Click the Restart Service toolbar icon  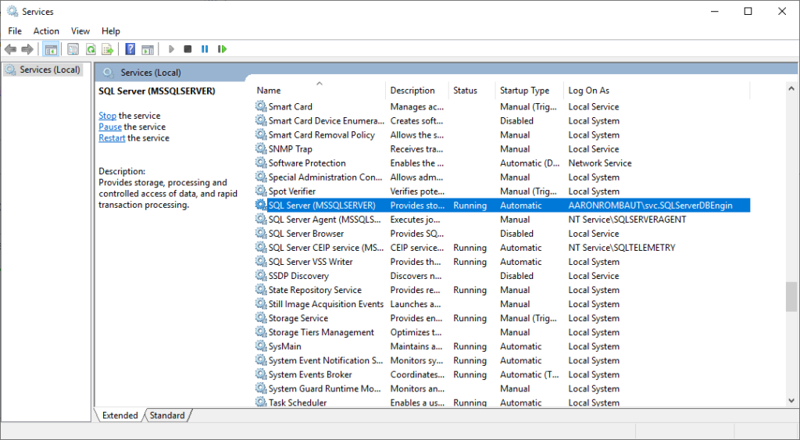point(223,49)
